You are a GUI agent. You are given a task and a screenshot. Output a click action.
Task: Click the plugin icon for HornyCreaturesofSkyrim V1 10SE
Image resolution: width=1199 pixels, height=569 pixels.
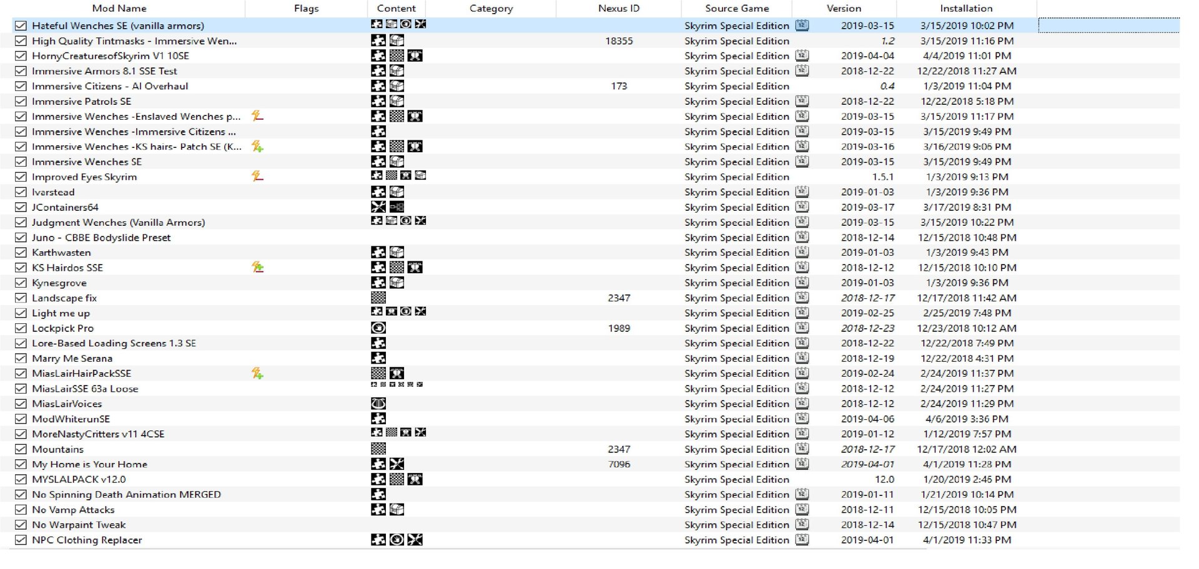click(x=378, y=56)
